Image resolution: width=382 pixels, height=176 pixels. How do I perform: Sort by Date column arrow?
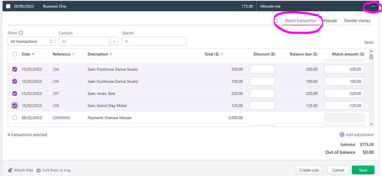coord(33,54)
